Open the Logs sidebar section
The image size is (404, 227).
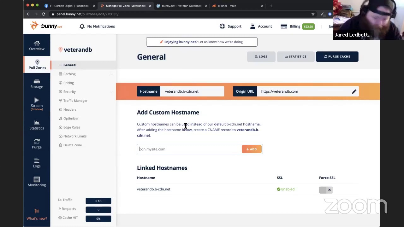pos(37,163)
